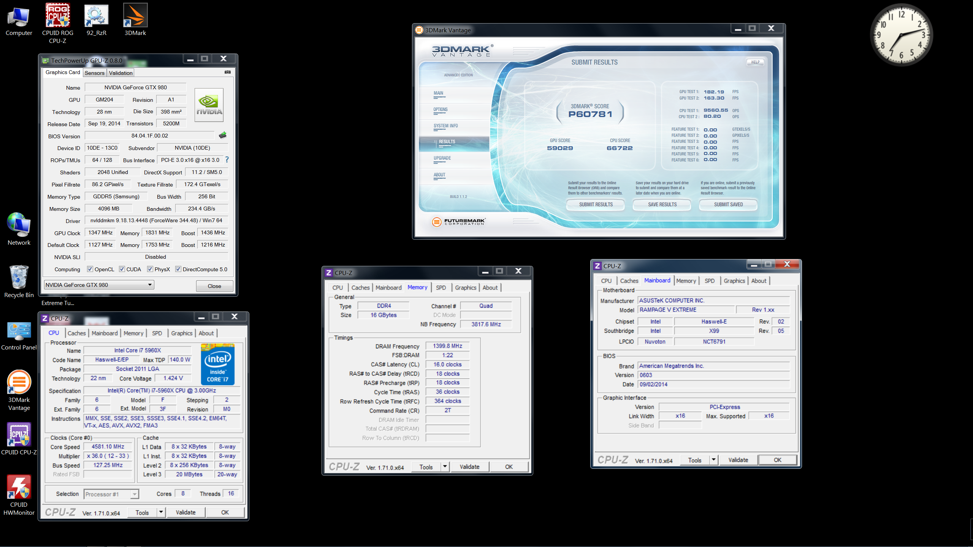Click the GPU Clock 1347 MHz value

[x=100, y=232]
